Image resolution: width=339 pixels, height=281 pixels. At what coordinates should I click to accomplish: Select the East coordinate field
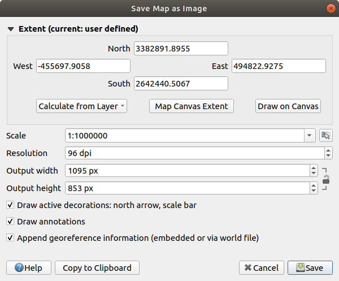[x=279, y=66]
